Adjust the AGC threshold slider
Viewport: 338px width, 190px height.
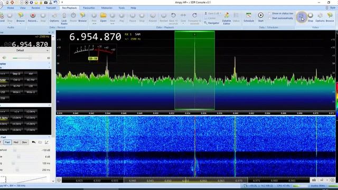click(15, 150)
